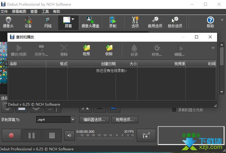Screen dimensions: 226x153
Task: Maximize the 查找和播放 window
Action: point(197,37)
